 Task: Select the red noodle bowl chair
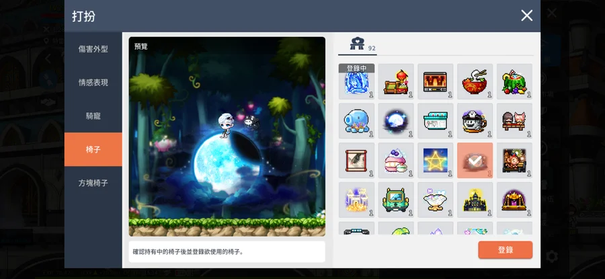point(475,81)
